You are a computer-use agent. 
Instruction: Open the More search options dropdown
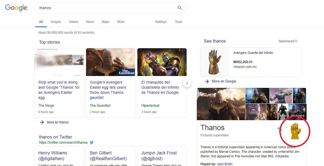121,22
